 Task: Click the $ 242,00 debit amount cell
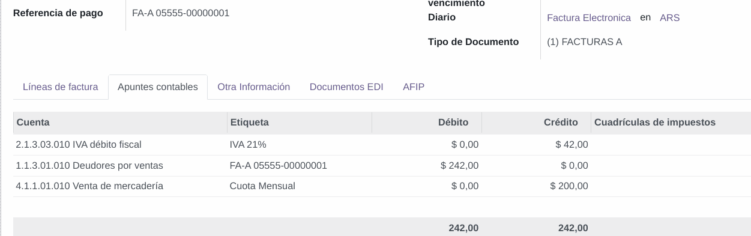(x=460, y=166)
